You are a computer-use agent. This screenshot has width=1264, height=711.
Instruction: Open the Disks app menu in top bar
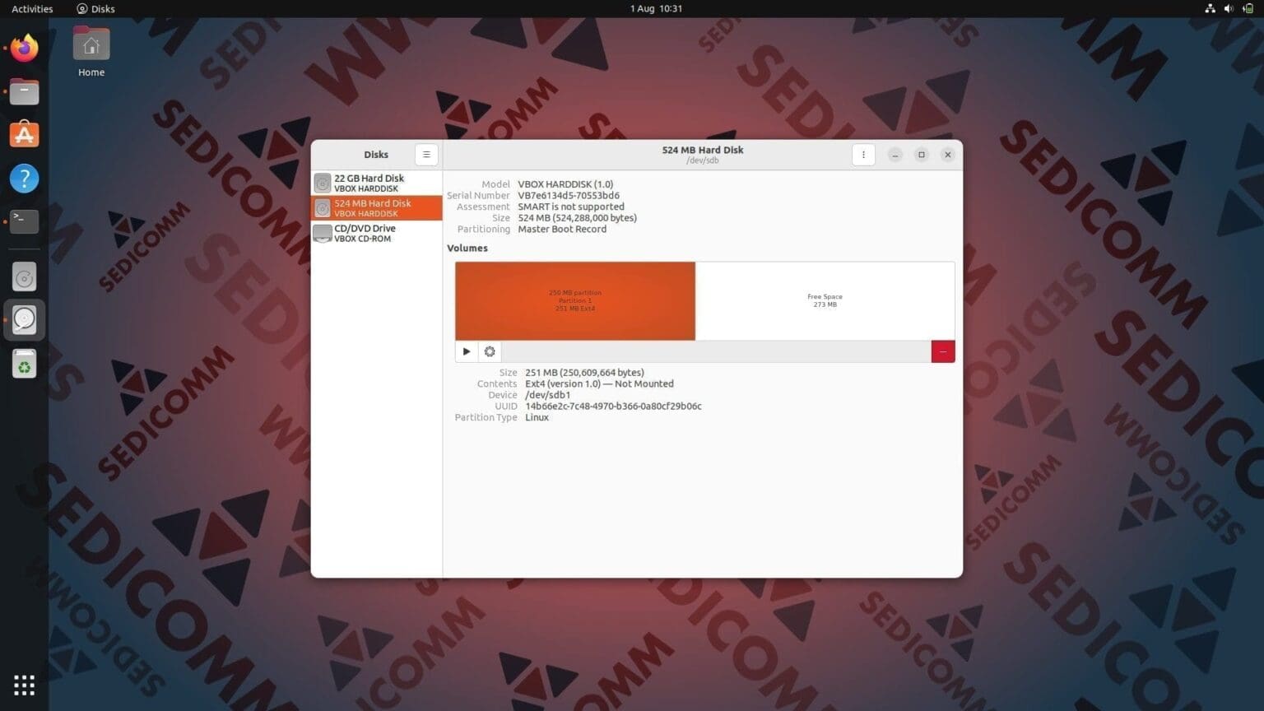point(95,8)
